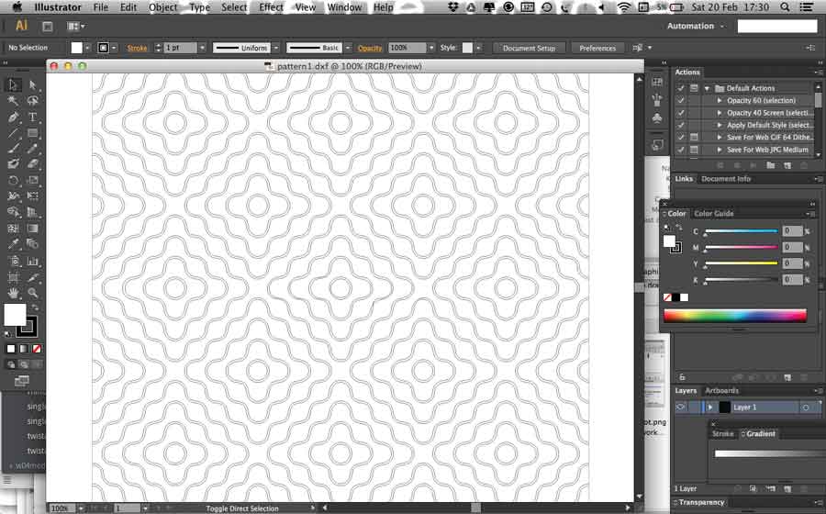Switch to the Document Info tab
The width and height of the screenshot is (826, 514).
pos(726,179)
